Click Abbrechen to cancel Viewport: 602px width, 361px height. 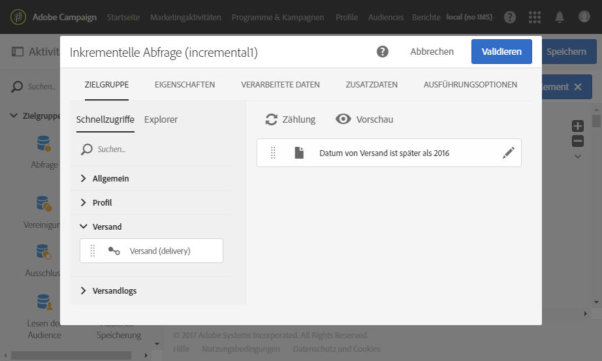(432, 52)
